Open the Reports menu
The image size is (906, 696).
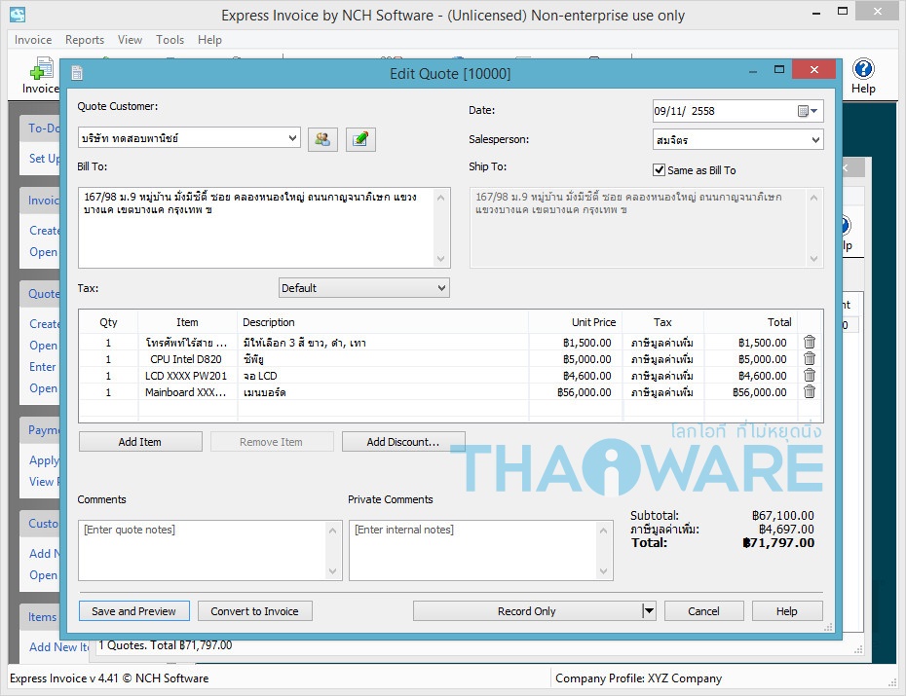pyautogui.click(x=85, y=40)
